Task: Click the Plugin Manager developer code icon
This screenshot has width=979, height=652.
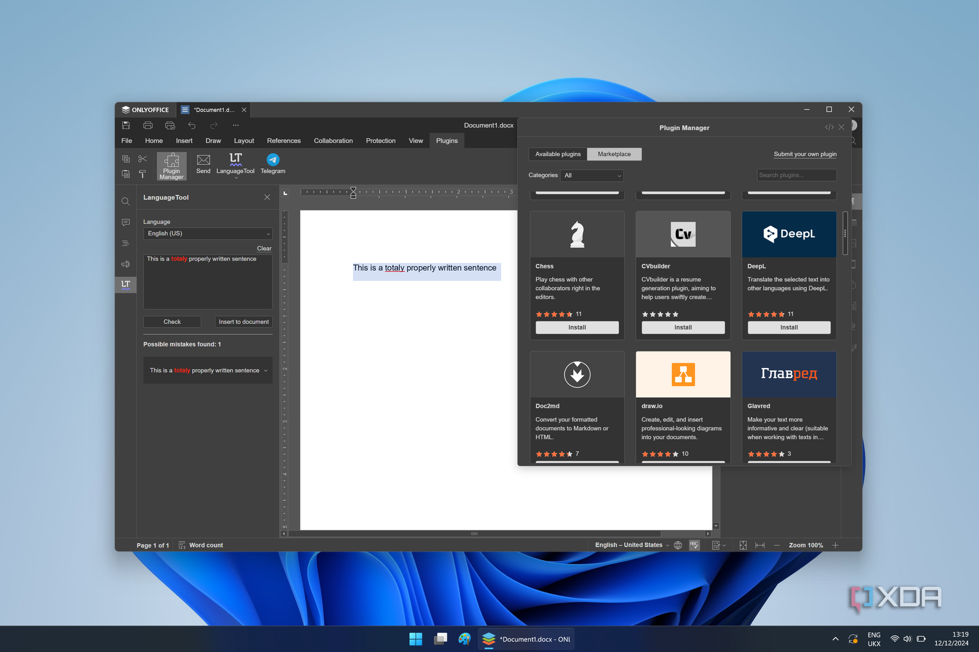Action: (829, 127)
